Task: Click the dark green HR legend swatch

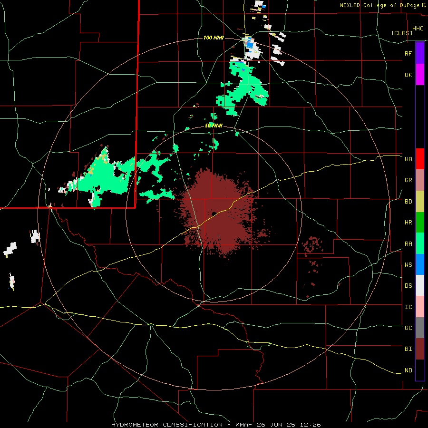Action: coord(420,223)
